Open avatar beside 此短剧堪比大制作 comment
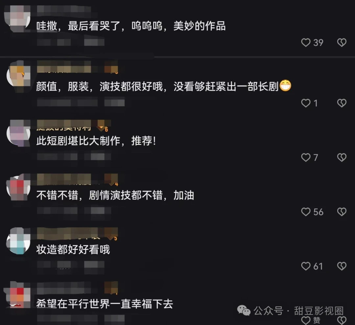The height and width of the screenshot is (325, 355). 18,133
